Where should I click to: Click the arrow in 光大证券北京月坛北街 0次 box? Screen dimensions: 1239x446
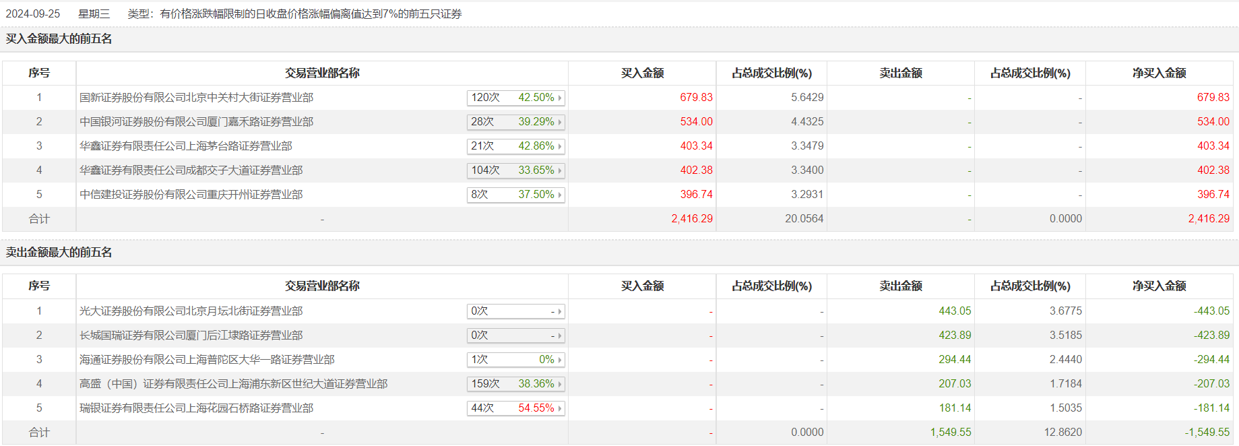[x=559, y=311]
